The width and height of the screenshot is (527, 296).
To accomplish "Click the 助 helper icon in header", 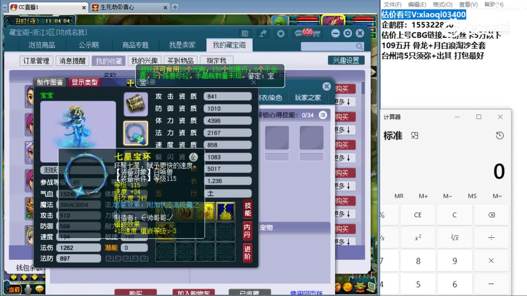I will [x=245, y=34].
